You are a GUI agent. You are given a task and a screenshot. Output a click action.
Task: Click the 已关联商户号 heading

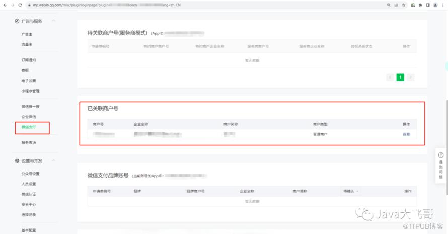pos(103,108)
